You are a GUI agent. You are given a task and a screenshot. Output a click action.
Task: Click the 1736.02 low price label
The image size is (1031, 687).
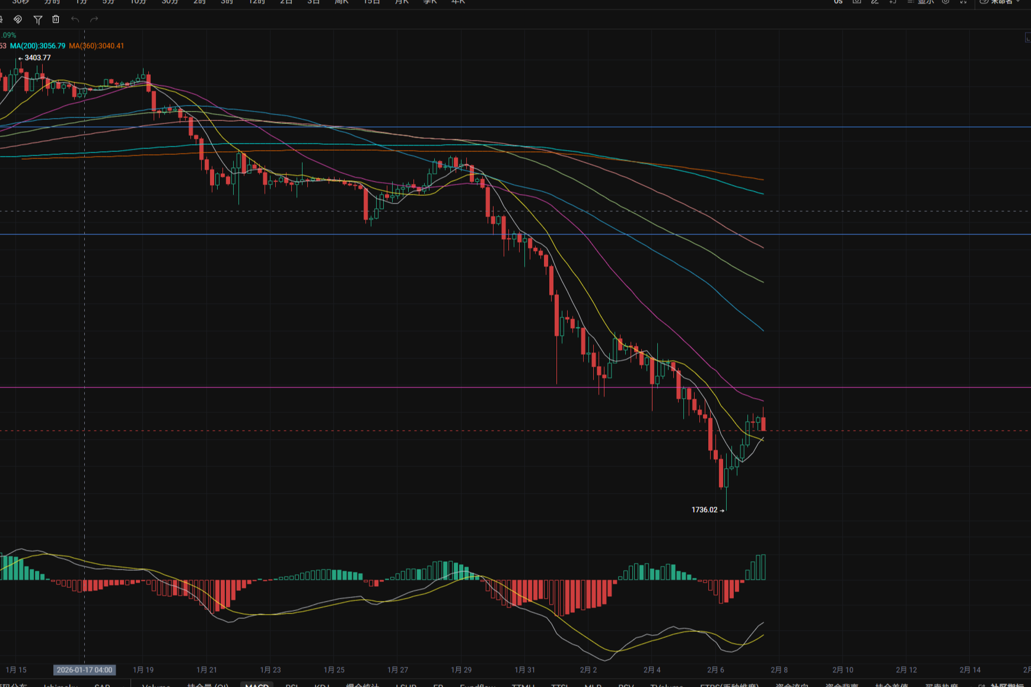pos(705,510)
